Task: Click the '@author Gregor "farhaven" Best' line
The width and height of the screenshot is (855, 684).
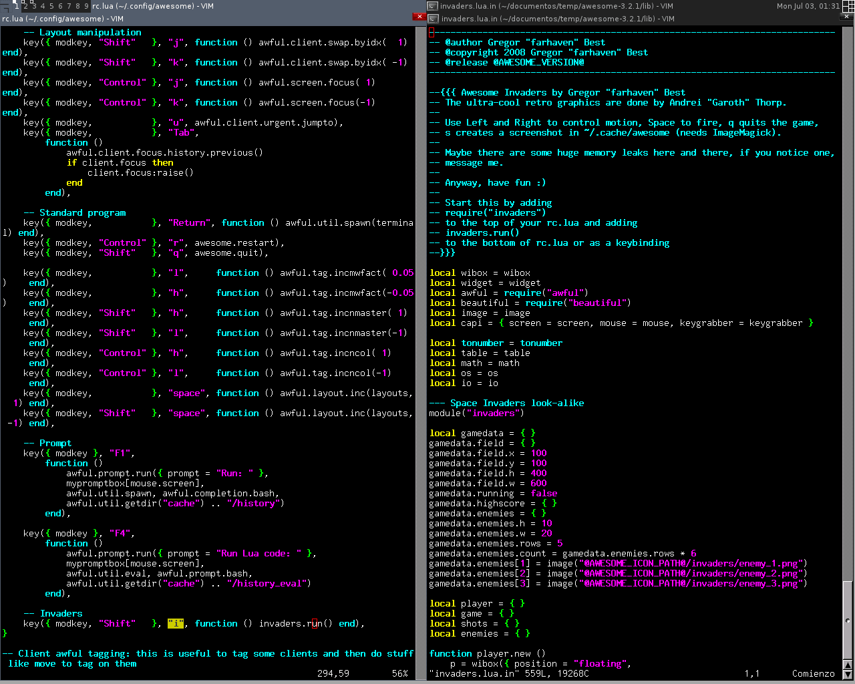Action: pos(517,42)
